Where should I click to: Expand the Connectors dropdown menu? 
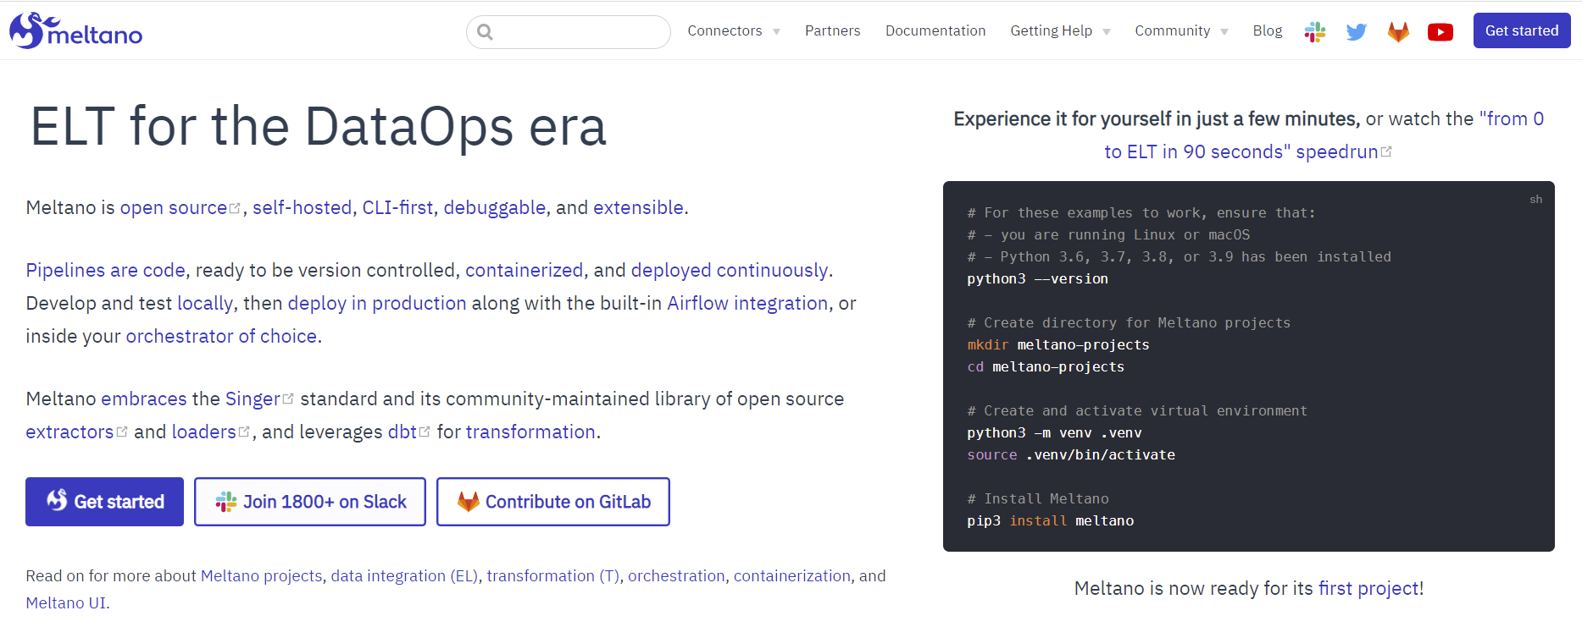734,30
